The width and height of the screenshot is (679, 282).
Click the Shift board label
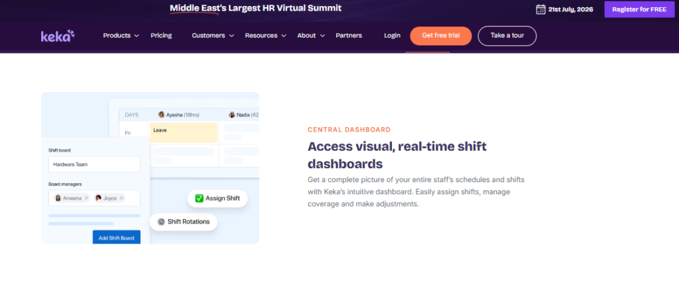click(59, 150)
